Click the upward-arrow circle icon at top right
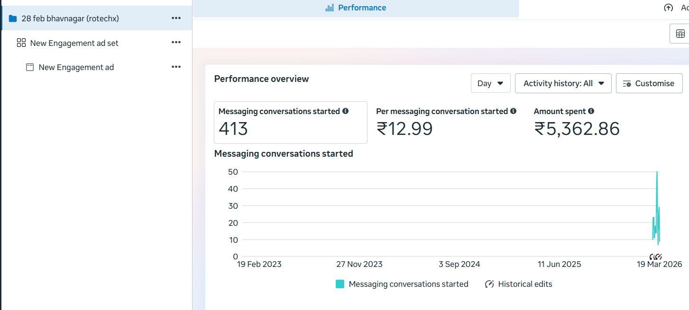 tap(669, 8)
